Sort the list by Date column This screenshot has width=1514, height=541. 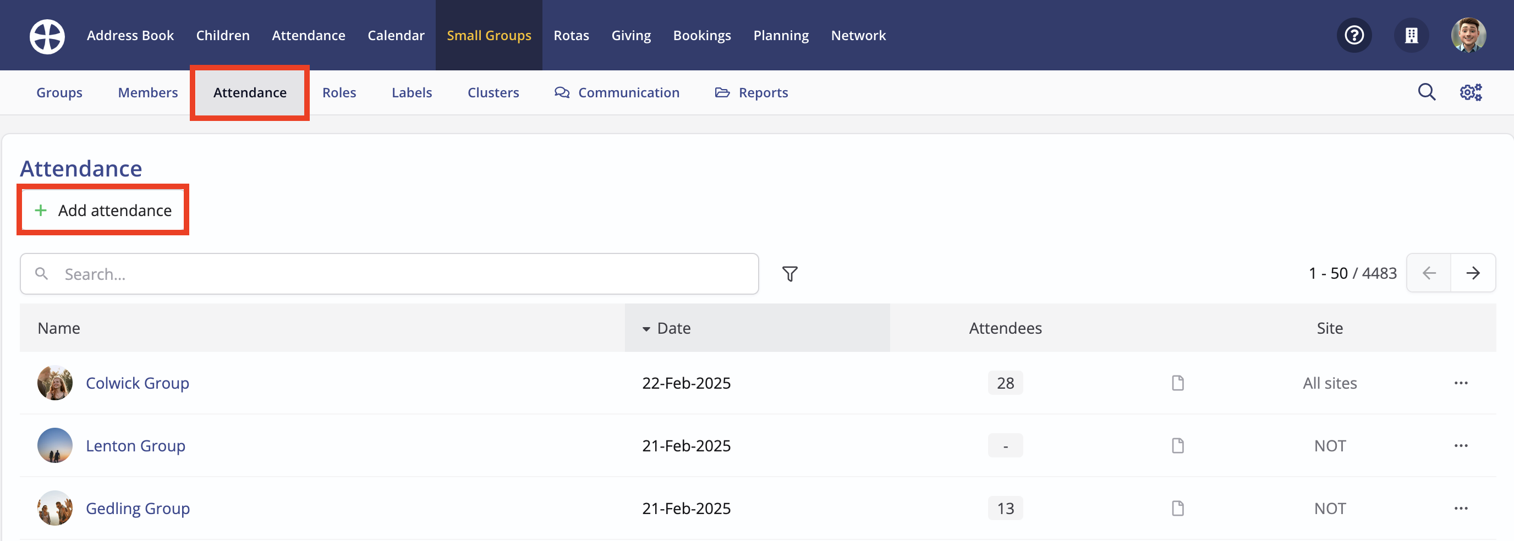[x=673, y=328]
